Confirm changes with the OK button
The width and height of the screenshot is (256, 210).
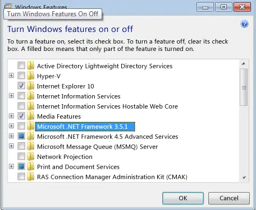(x=183, y=198)
